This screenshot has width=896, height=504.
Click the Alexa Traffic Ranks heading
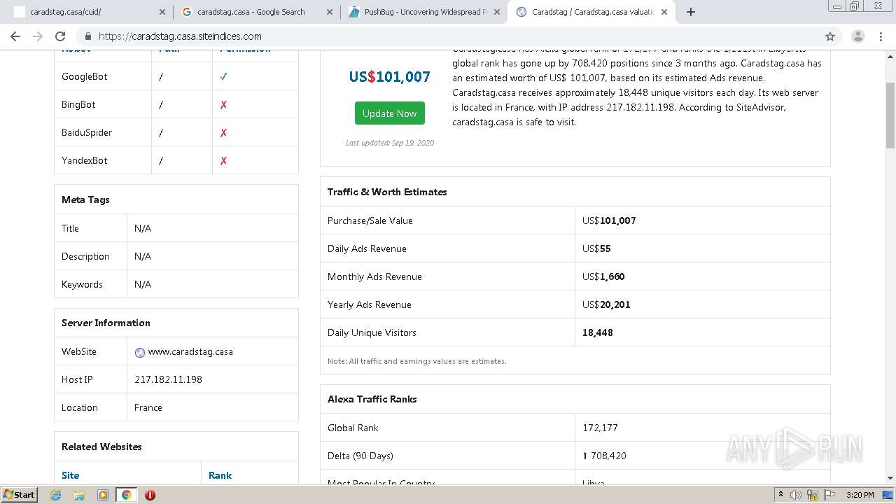(x=372, y=399)
